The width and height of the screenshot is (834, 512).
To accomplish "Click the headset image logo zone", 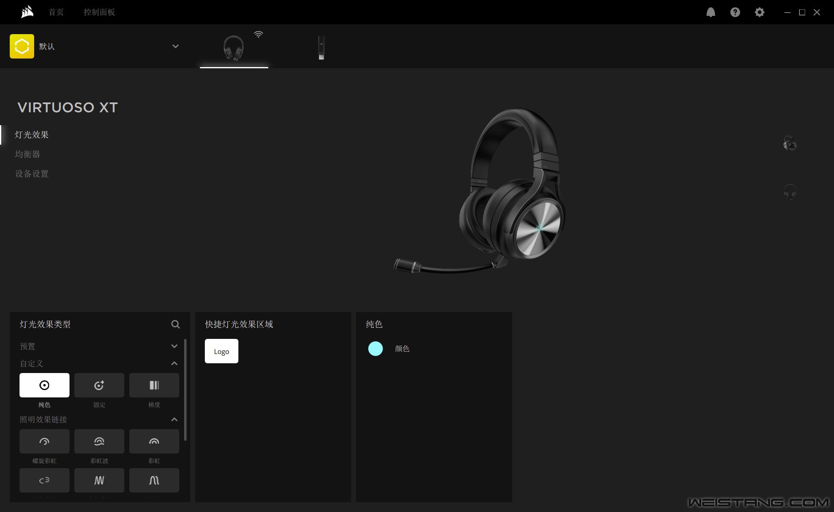I will coord(540,228).
